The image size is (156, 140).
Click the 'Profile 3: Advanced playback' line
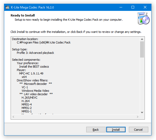[x=35, y=53]
